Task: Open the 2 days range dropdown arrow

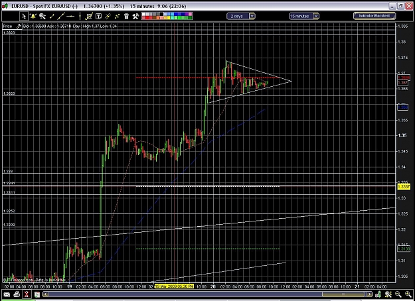Action: coord(252,16)
